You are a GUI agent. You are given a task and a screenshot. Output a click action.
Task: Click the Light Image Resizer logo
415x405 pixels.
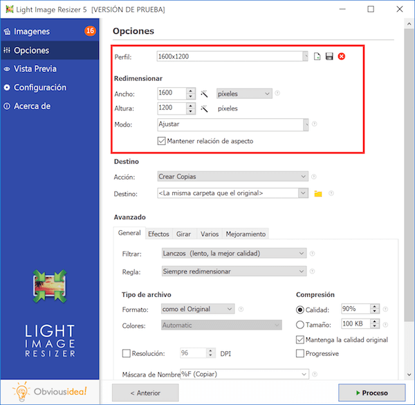click(50, 286)
